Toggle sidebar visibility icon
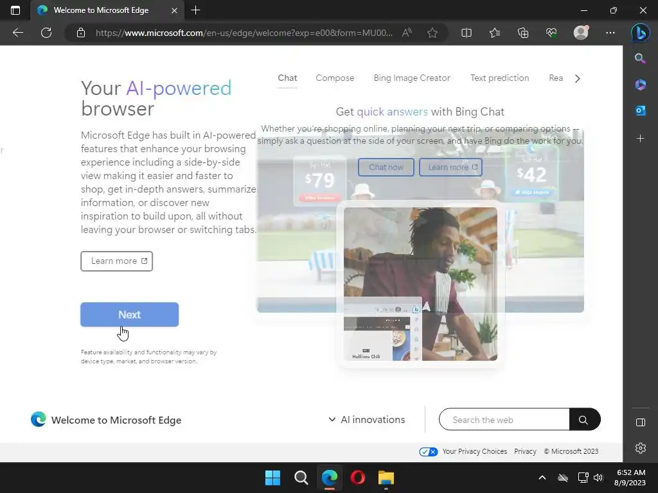 (x=641, y=422)
